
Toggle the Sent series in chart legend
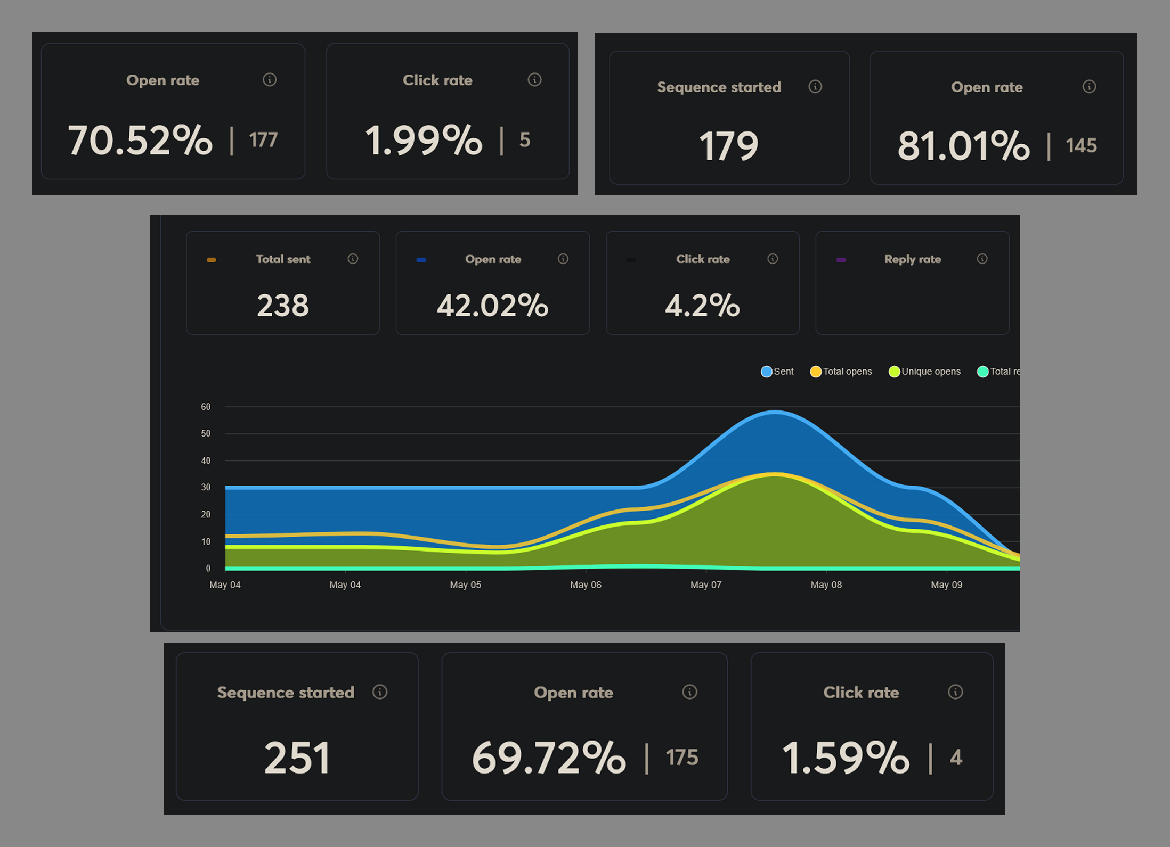coord(777,372)
